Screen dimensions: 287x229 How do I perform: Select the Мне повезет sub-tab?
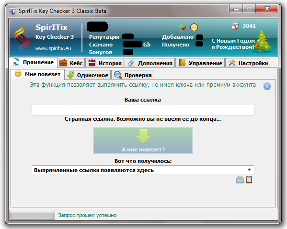pos(37,74)
